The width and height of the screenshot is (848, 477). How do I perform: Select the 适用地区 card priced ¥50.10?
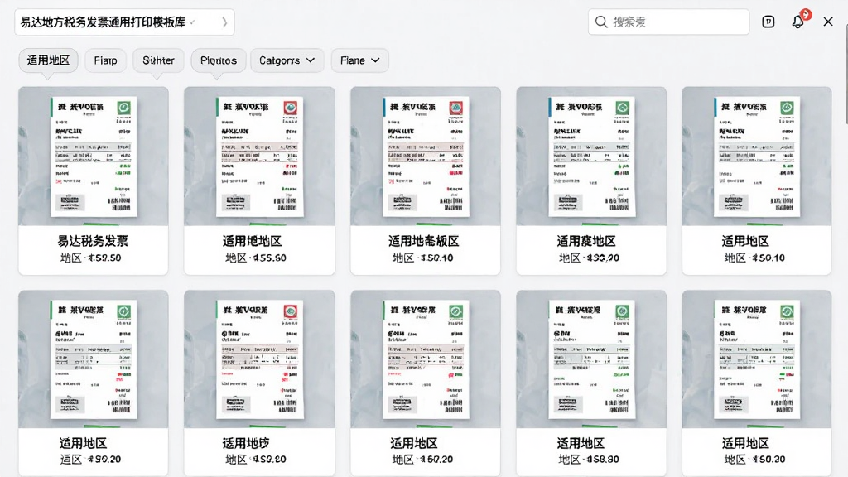coord(757,181)
